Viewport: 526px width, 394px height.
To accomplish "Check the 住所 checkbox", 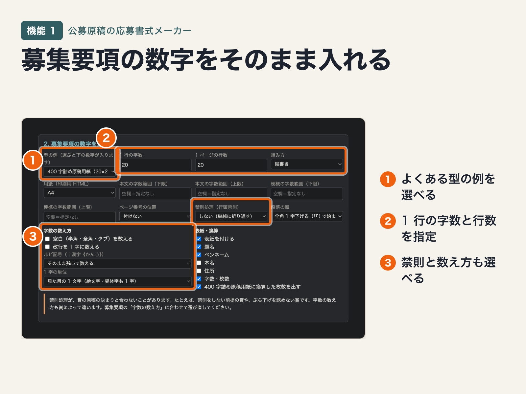I will point(199,271).
